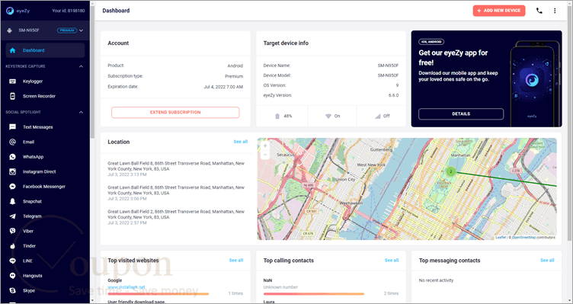
Task: Click See all for Top visited websites
Action: 236,260
